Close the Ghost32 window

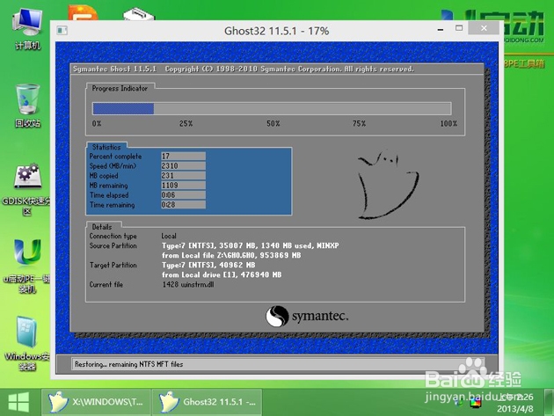coord(484,28)
